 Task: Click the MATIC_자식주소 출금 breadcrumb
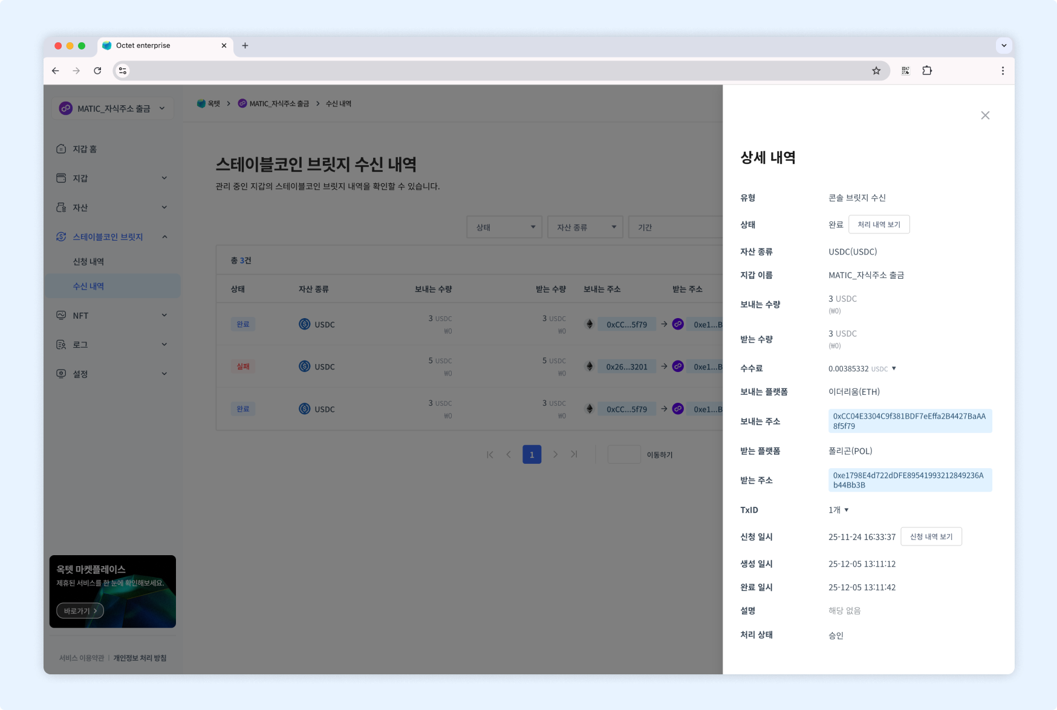[273, 103]
